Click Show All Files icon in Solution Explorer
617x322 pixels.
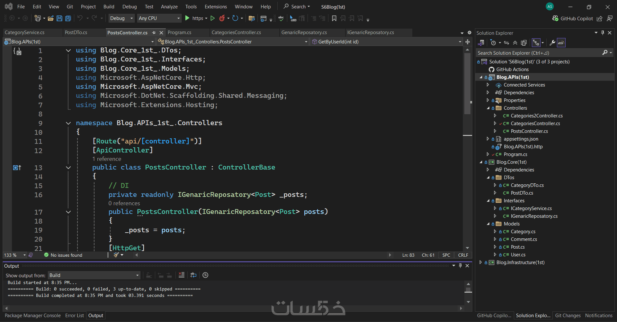[x=524, y=43]
